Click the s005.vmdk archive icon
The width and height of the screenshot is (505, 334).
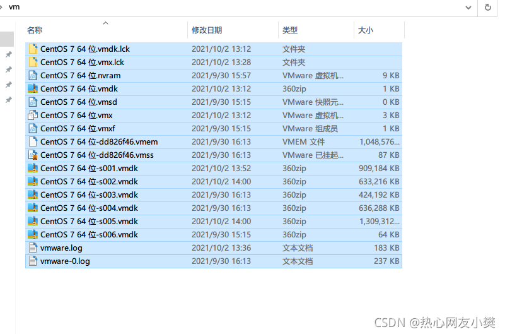click(x=33, y=221)
